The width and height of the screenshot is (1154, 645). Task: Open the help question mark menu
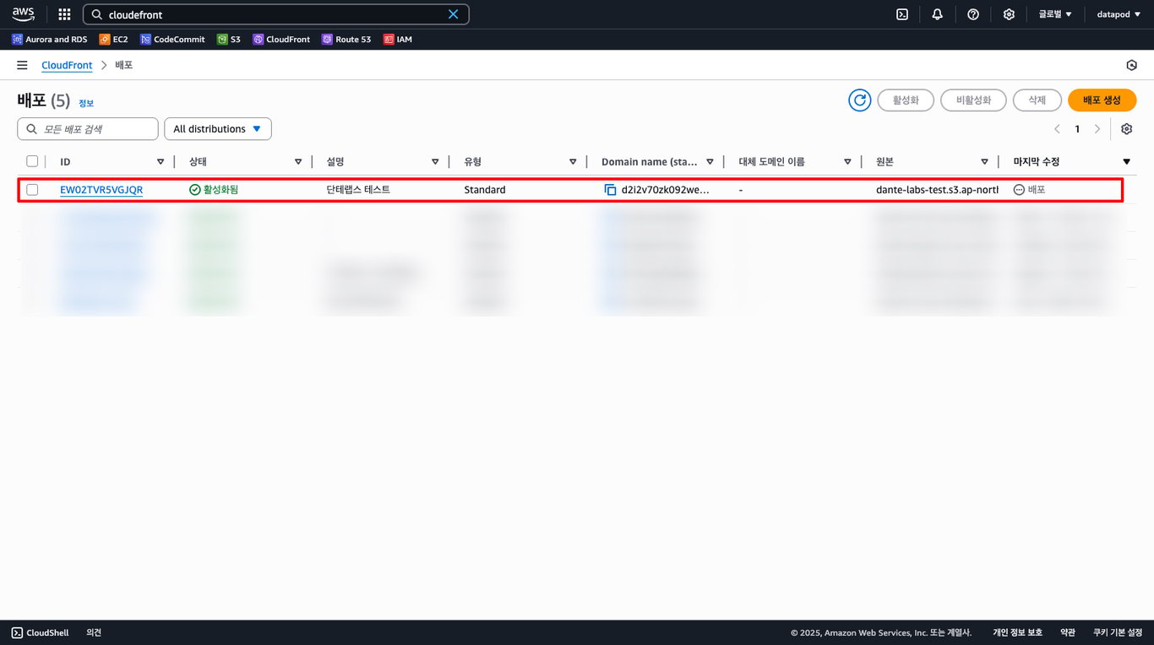pos(973,14)
